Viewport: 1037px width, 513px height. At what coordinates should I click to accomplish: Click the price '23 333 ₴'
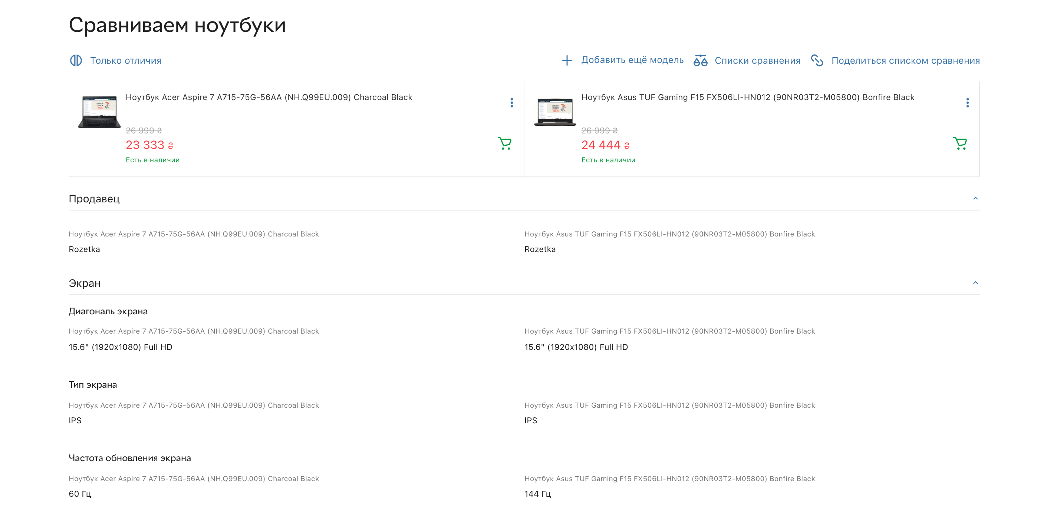click(x=149, y=145)
